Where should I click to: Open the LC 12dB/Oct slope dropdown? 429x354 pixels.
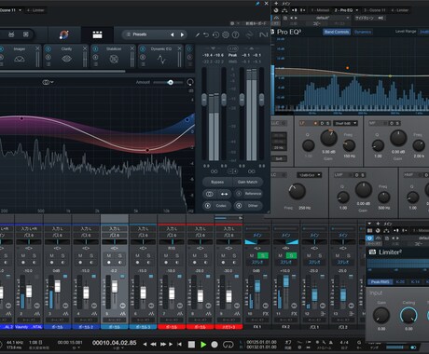(x=309, y=175)
